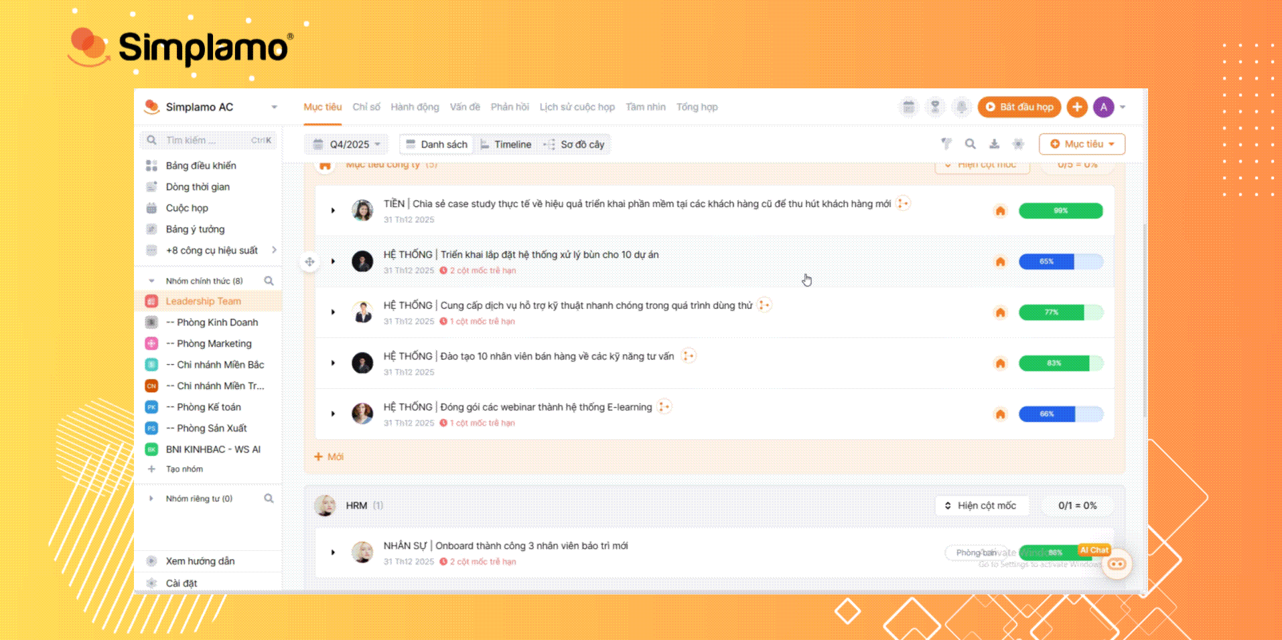Image resolution: width=1282 pixels, height=640 pixels.
Task: Expand the Triển khai lắp đặt objective row
Action: pyautogui.click(x=333, y=261)
